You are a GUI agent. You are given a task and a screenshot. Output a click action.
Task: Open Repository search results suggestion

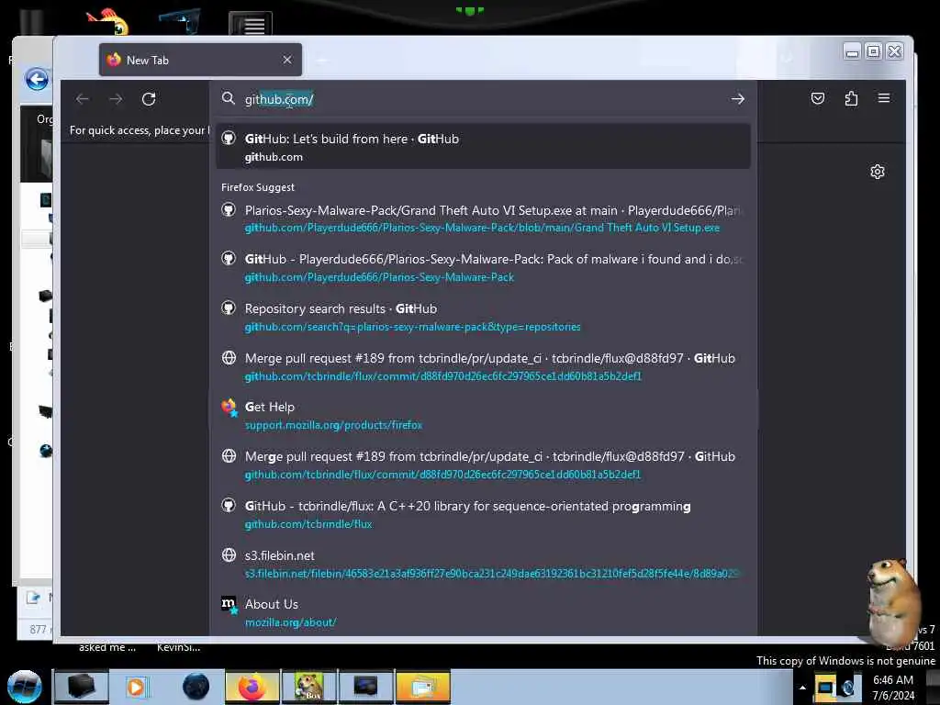[x=483, y=317]
